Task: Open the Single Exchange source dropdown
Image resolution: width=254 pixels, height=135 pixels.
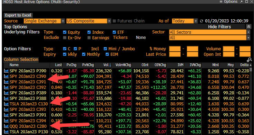Action: tap(44, 21)
